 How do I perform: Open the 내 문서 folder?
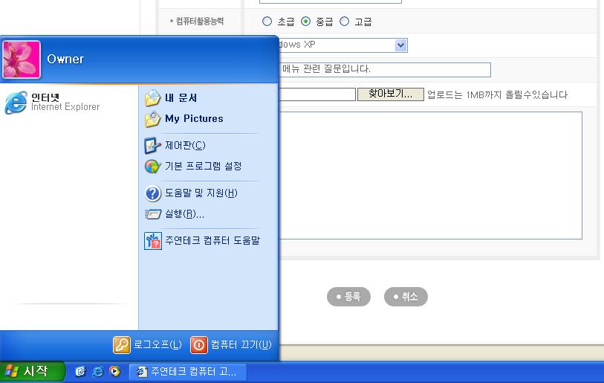tap(180, 98)
